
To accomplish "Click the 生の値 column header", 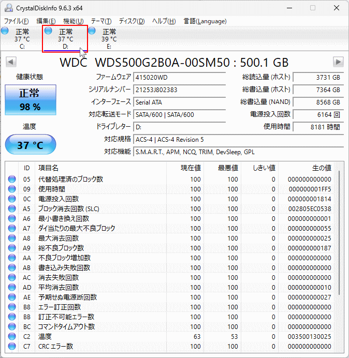I will click(x=306, y=168).
